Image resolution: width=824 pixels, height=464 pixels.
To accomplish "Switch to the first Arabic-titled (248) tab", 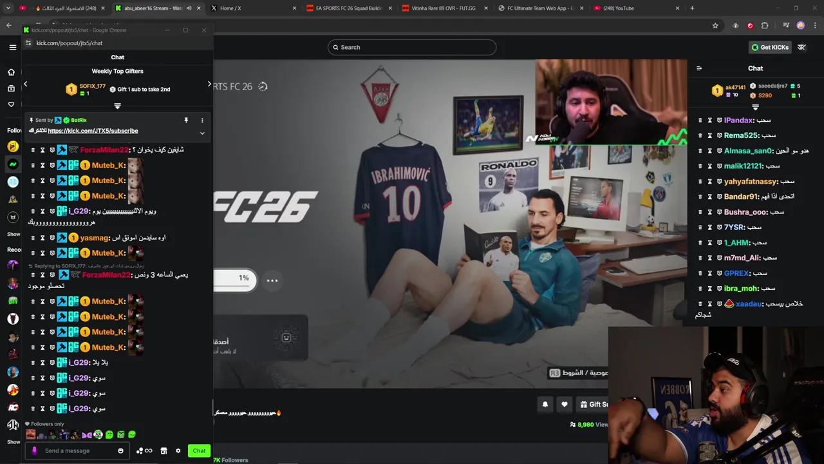I will coord(63,8).
